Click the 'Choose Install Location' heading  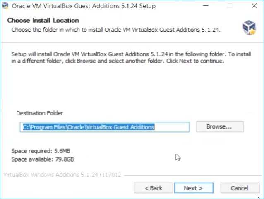pyautogui.click(x=43, y=21)
